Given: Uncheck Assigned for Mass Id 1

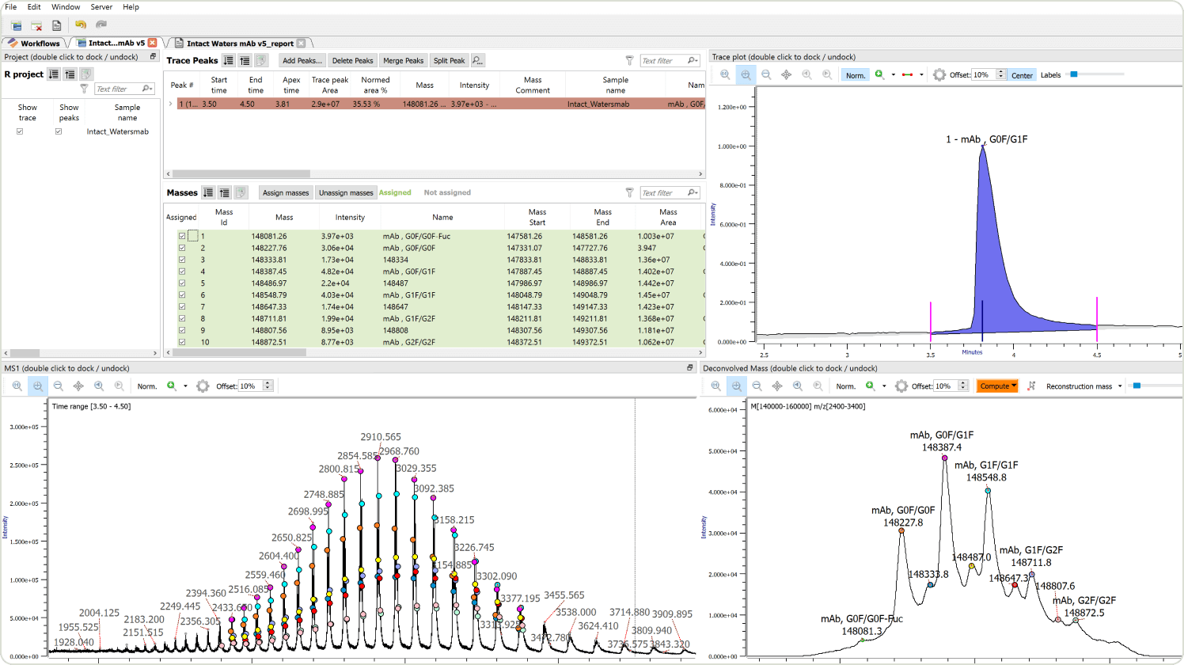Looking at the screenshot, I should point(183,235).
